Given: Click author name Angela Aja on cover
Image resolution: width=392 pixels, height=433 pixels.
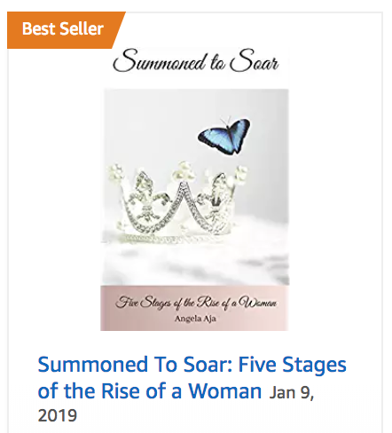Looking at the screenshot, I should pos(195,319).
